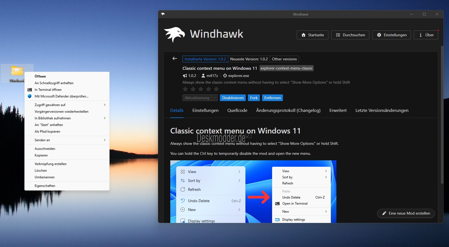Click the m417z author name
The image size is (449, 247).
pos(212,76)
